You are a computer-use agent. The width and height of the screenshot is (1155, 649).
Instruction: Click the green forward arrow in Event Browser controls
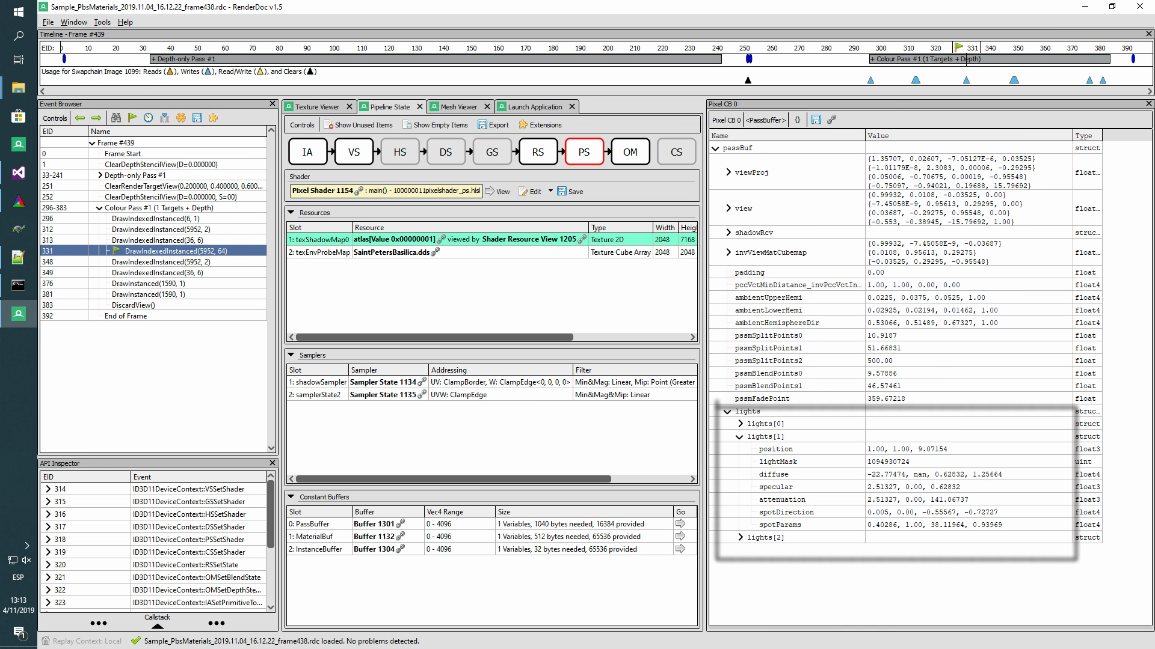96,118
